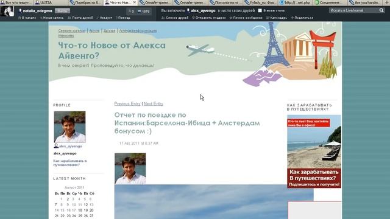Viewport: 390px width, 219px height.
Task: Open Личное сообщение private message
Action: 246,18
